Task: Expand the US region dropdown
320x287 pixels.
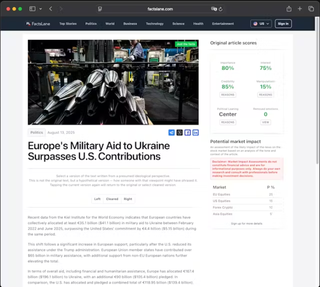Action: click(x=261, y=23)
